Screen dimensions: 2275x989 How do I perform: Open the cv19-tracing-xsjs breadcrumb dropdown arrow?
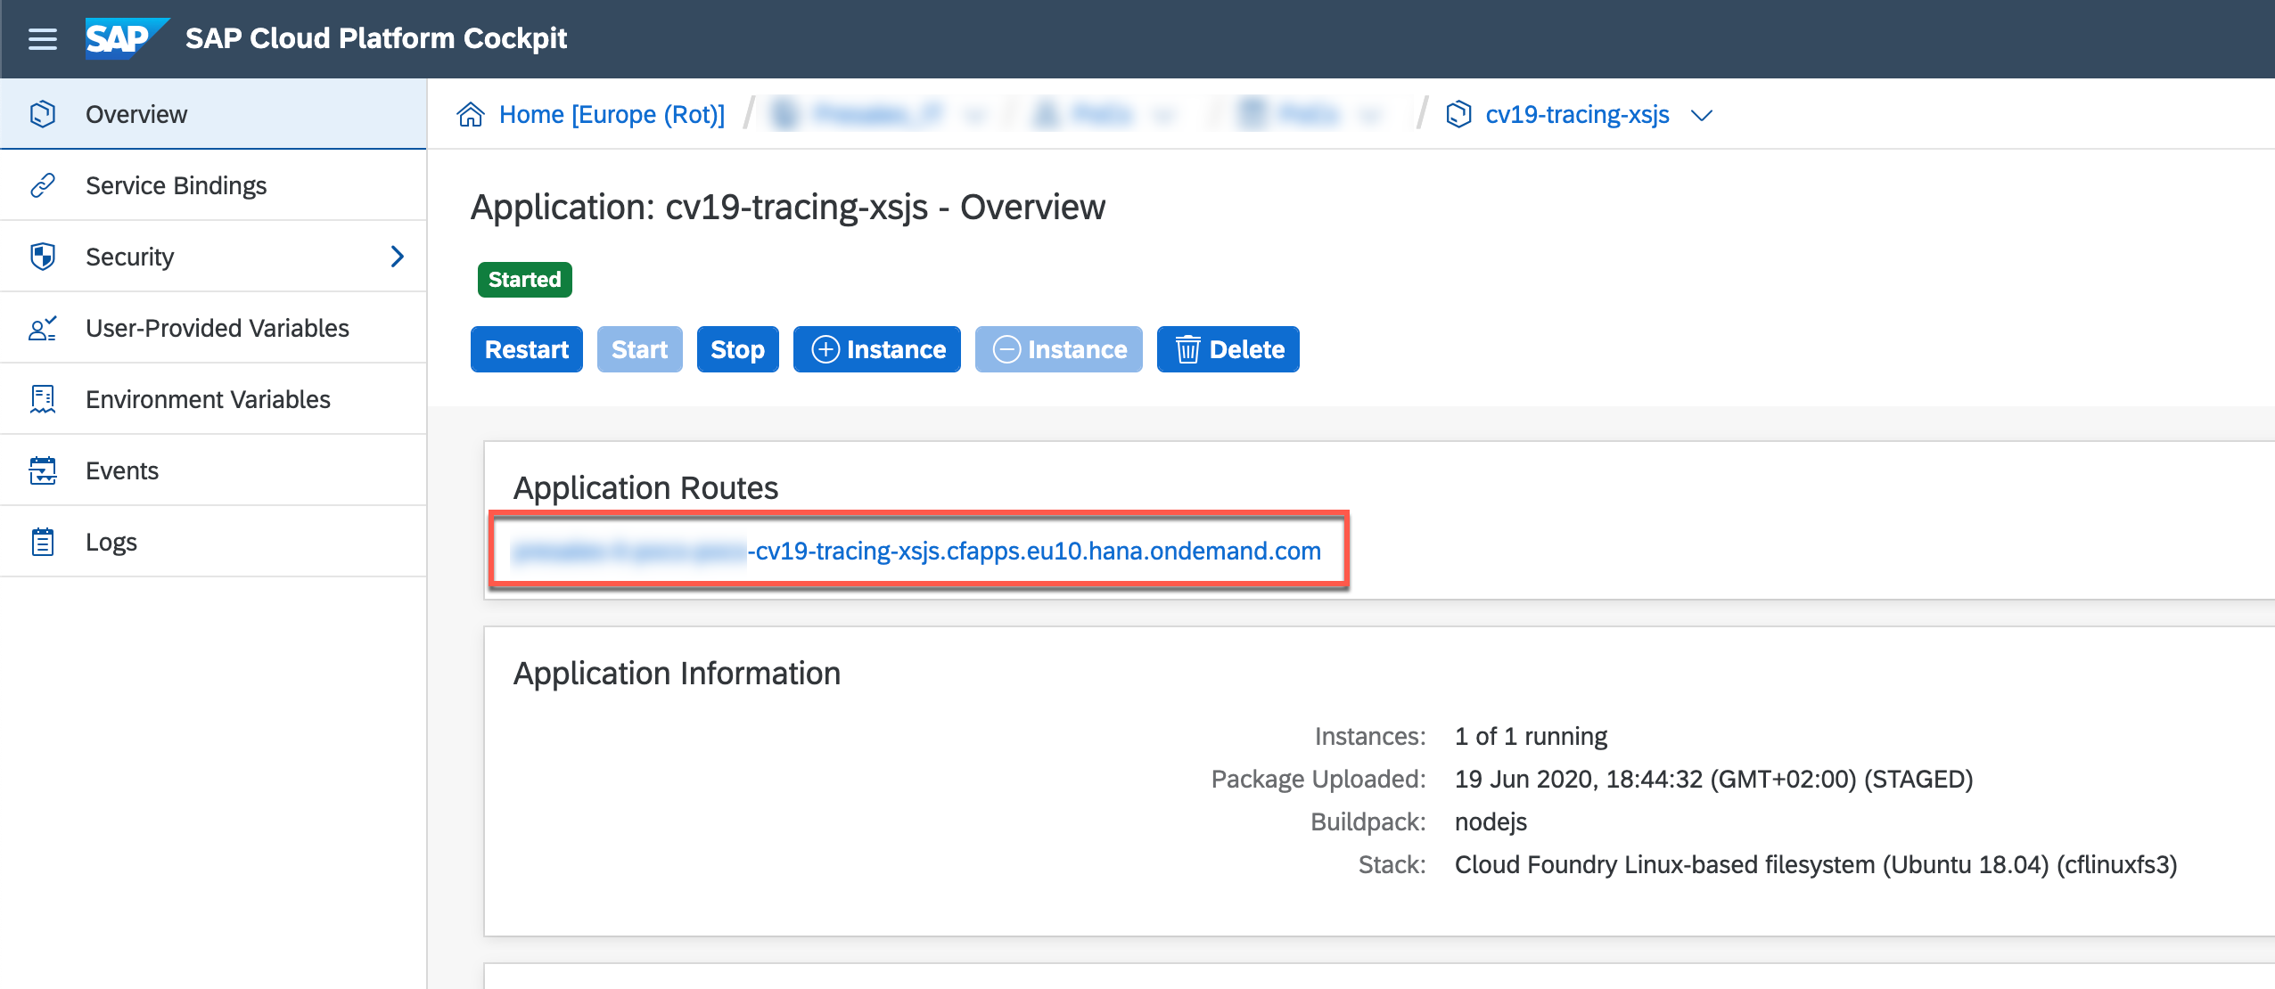pyautogui.click(x=1702, y=115)
